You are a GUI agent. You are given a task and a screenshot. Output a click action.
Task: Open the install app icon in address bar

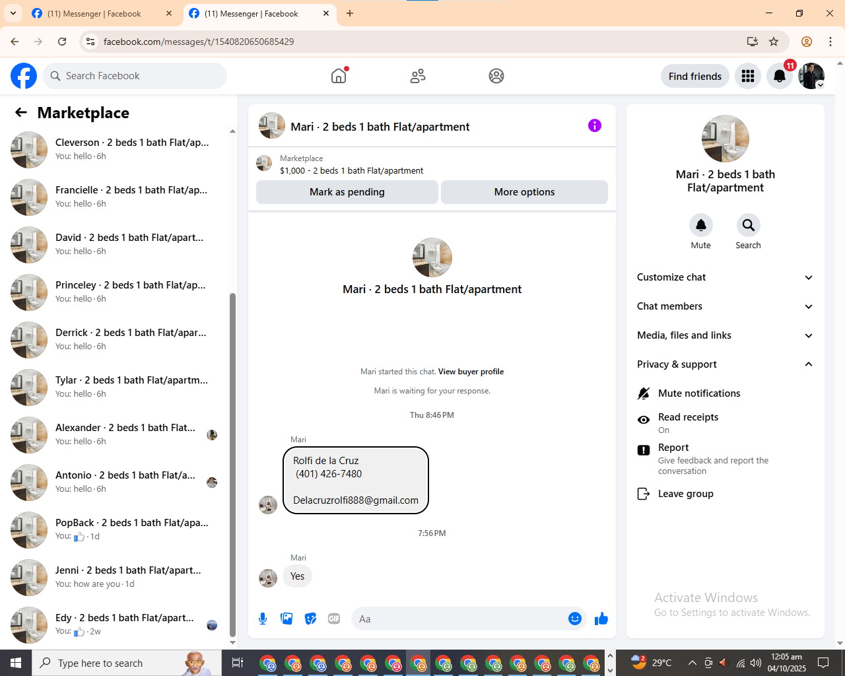[x=753, y=42]
